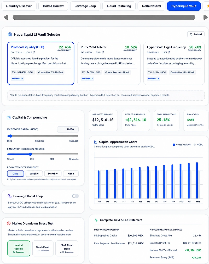Click Mainnet L1 tag on HyperScalp card

pyautogui.click(x=154, y=79)
